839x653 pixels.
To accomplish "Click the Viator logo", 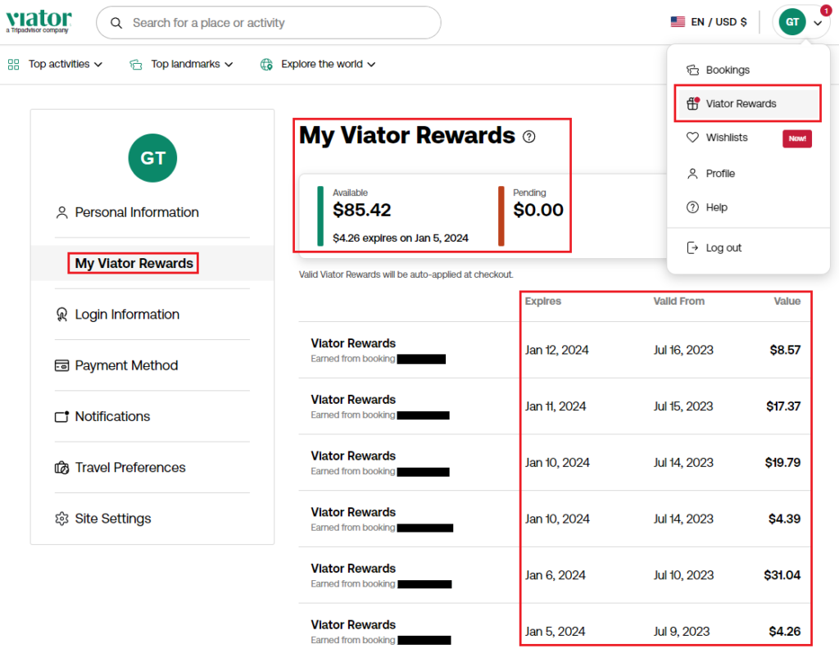I will click(38, 21).
